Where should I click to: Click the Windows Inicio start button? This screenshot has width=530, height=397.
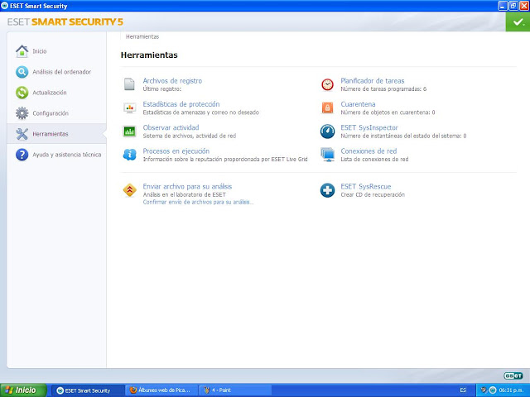[x=23, y=390]
